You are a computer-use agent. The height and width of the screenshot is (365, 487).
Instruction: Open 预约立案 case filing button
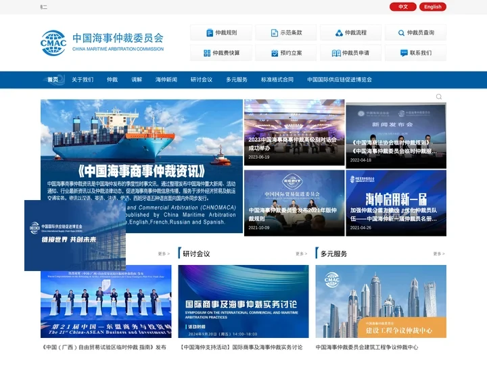click(x=285, y=53)
